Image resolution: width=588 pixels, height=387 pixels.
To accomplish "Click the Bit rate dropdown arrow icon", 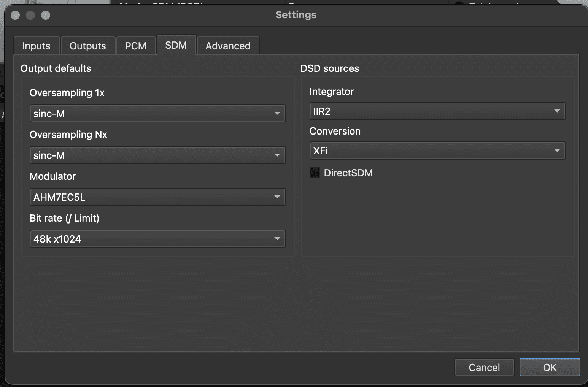I will click(277, 239).
